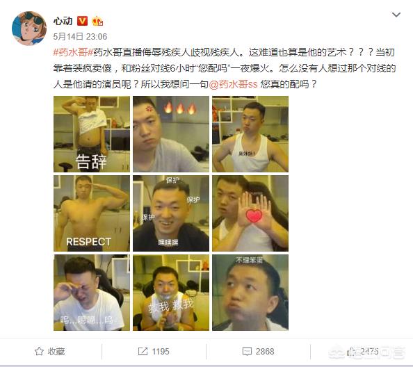Image resolution: width=413 pixels, height=367 pixels.
Task: Click the repost share icon
Action: [143, 351]
